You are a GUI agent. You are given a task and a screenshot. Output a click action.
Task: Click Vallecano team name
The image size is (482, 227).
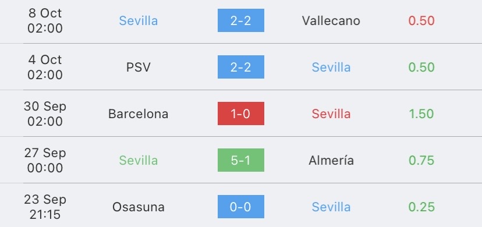331,20
